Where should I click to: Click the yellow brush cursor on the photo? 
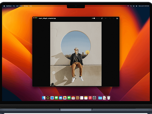(87, 52)
